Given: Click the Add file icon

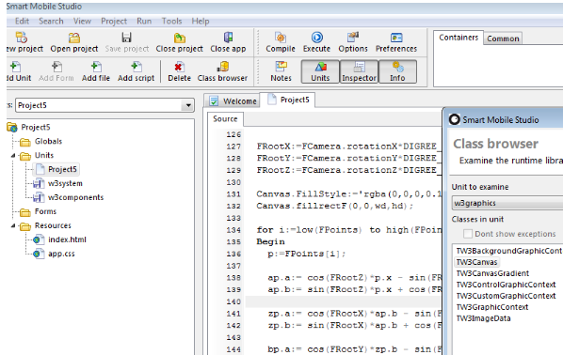Looking at the screenshot, I should (96, 67).
